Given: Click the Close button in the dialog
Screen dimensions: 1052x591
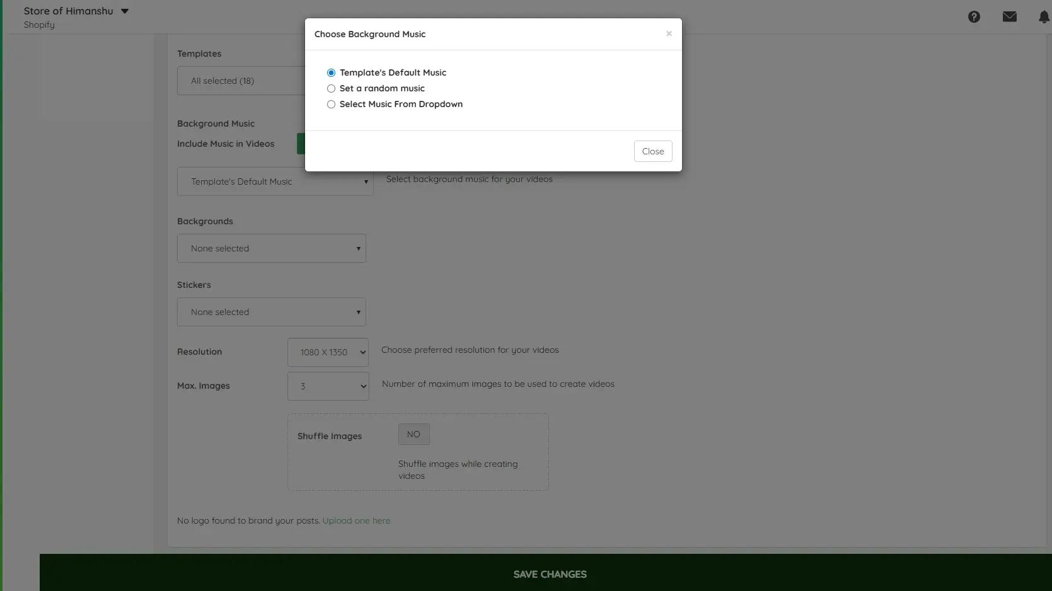Looking at the screenshot, I should coord(653,151).
